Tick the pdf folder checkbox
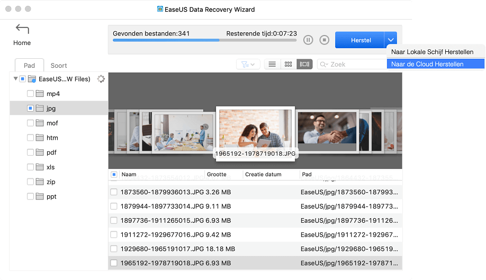The image size is (486, 280). pos(30,152)
